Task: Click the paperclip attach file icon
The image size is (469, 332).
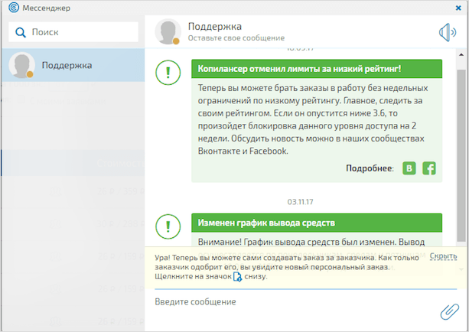Action: click(448, 311)
